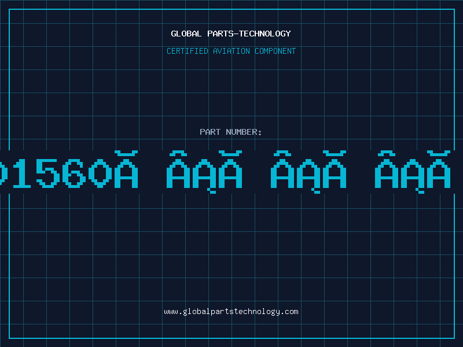
Task: Click the part number value starting 1560
Action: (x=225, y=172)
